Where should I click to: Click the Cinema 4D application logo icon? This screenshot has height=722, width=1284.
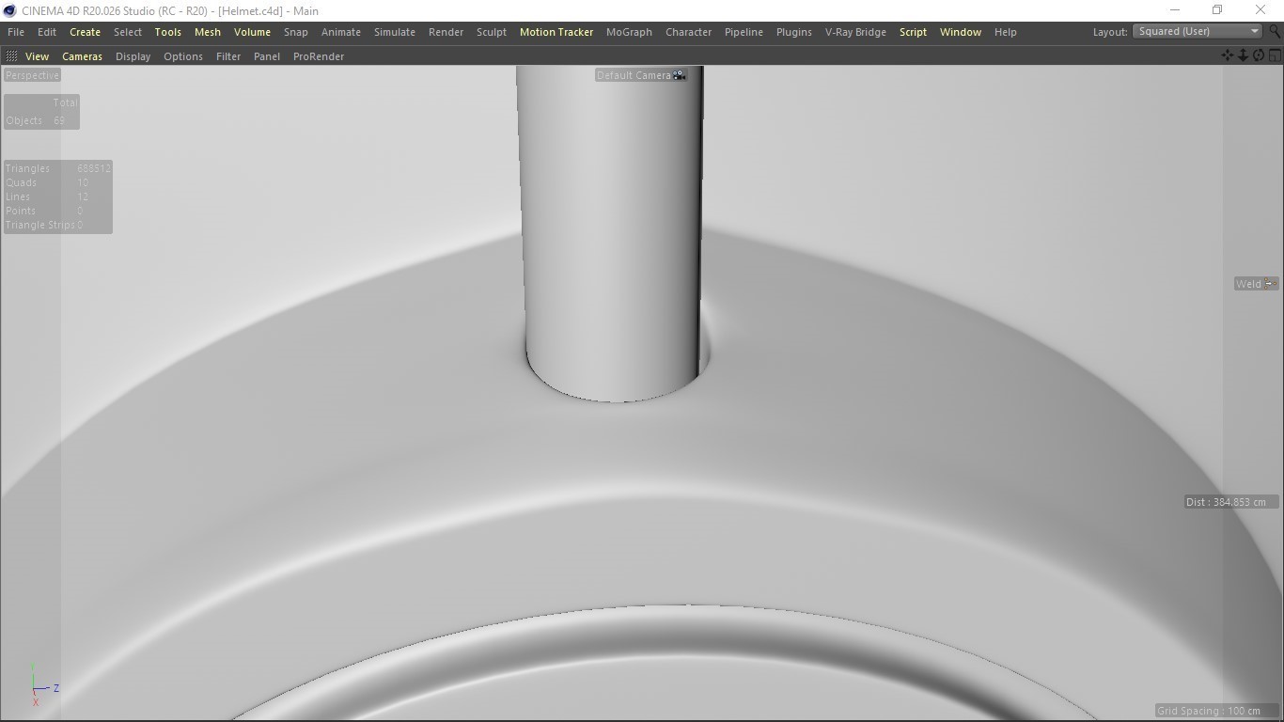[x=10, y=10]
